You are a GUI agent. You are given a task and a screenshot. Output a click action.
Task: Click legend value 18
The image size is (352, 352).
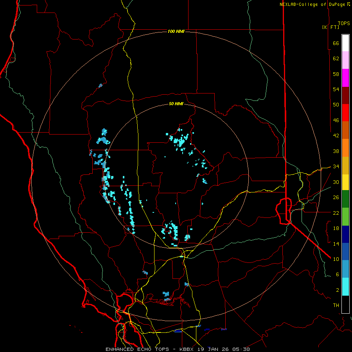(x=336, y=228)
